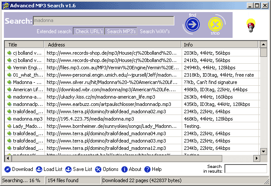Sort results by Address column header
Screen dimensions: 271x186
pyautogui.click(x=113, y=45)
